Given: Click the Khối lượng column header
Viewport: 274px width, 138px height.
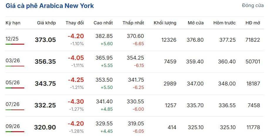Looking at the screenshot, I should coord(165,23).
